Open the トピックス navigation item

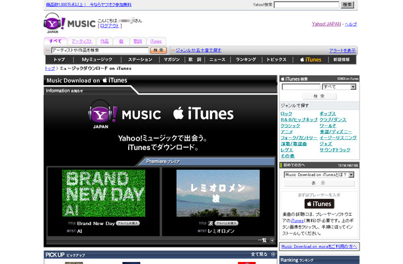coord(276,59)
